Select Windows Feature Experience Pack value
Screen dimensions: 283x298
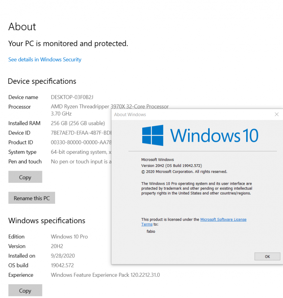105,275
